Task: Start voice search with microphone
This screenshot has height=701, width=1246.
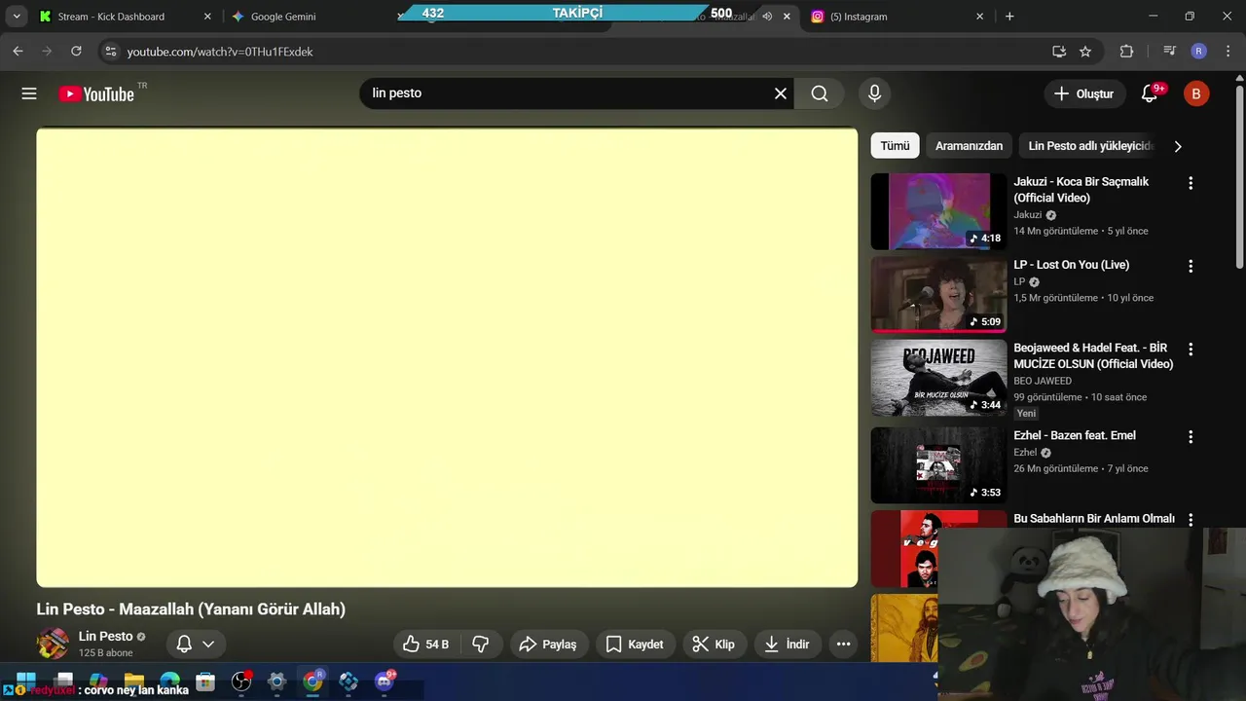Action: coord(874,93)
